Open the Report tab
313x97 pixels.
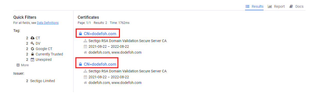click(x=276, y=6)
